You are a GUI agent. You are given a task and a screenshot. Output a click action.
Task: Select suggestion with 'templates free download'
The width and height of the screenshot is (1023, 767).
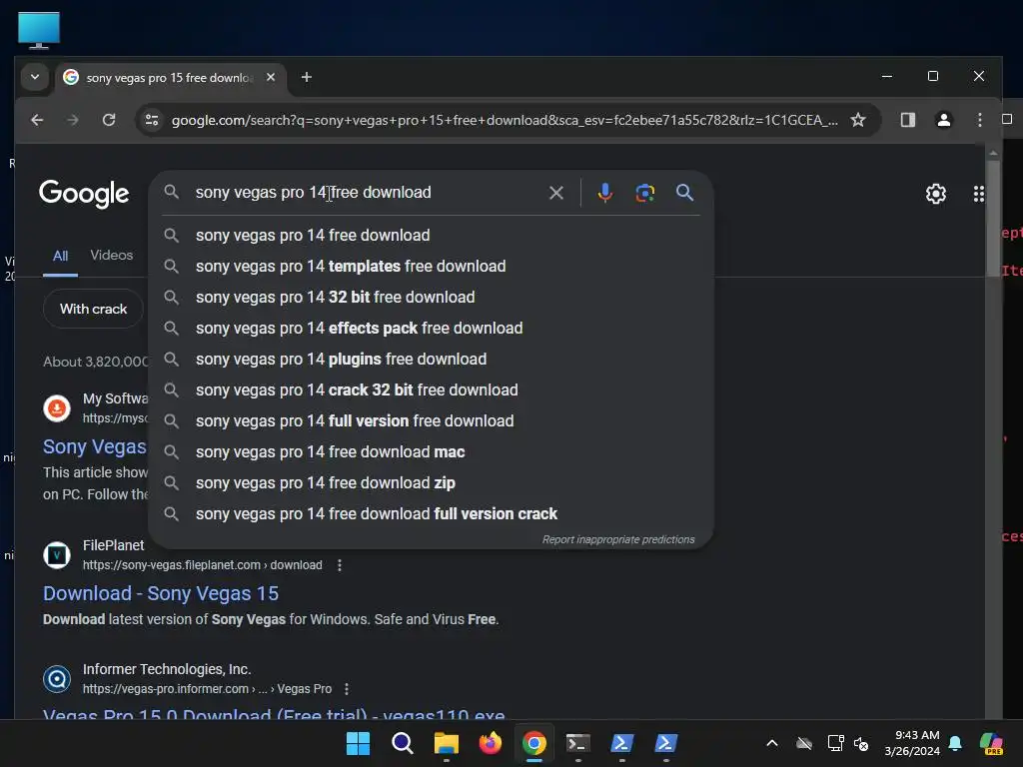click(x=431, y=266)
